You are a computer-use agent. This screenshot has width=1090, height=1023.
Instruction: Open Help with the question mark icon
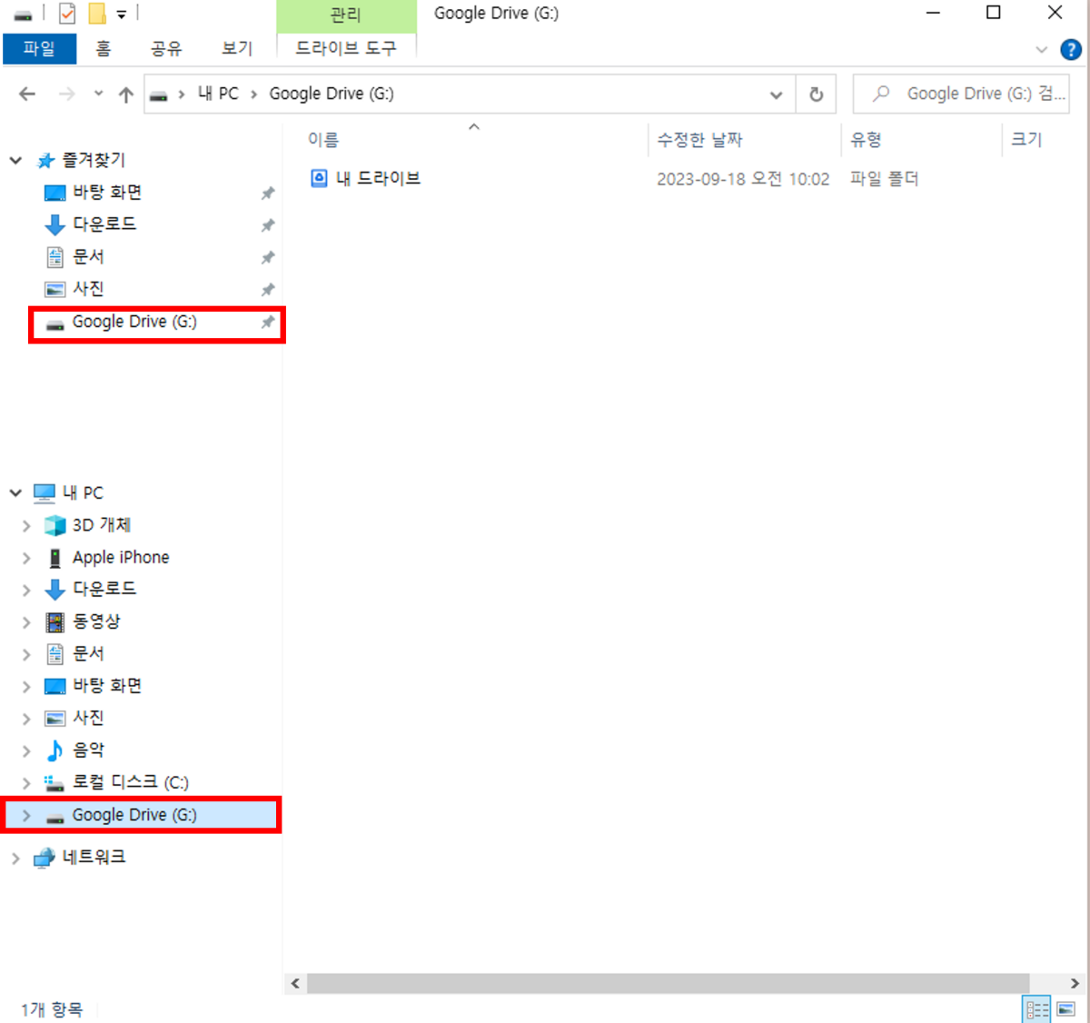(1071, 49)
